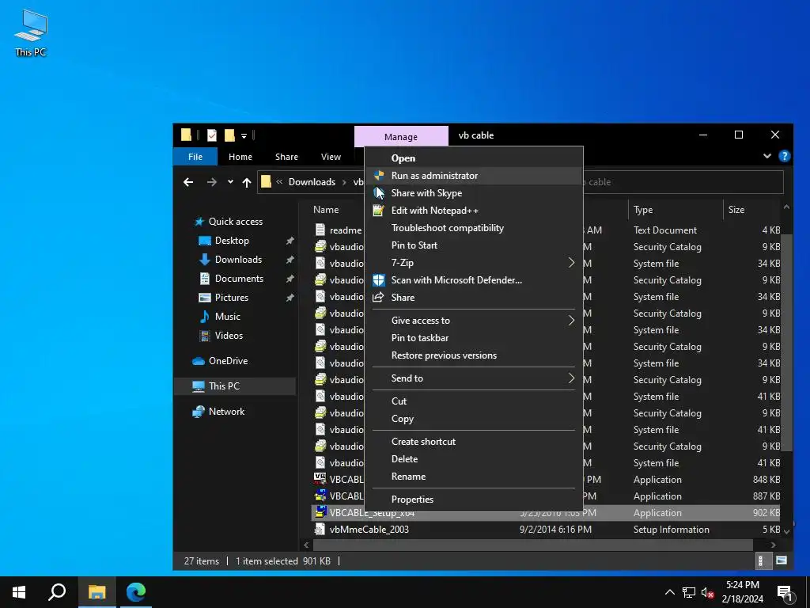Open Microsoft Edge from taskbar
The width and height of the screenshot is (810, 608).
pyautogui.click(x=136, y=592)
